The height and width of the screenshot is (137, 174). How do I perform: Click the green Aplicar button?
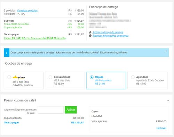(x=71, y=110)
